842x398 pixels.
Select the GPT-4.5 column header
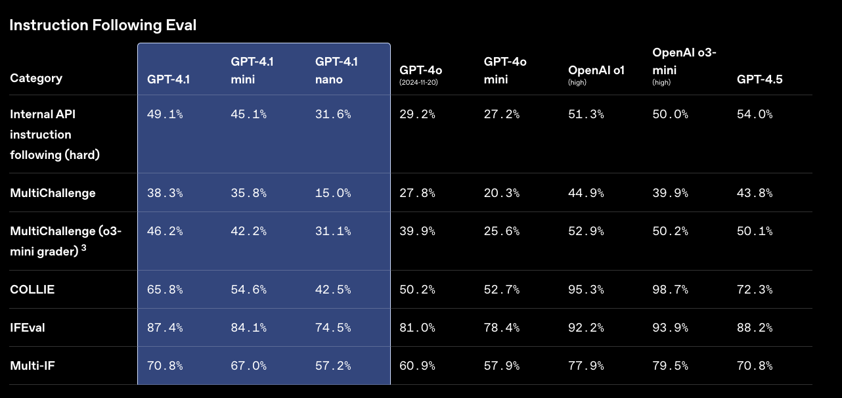759,79
